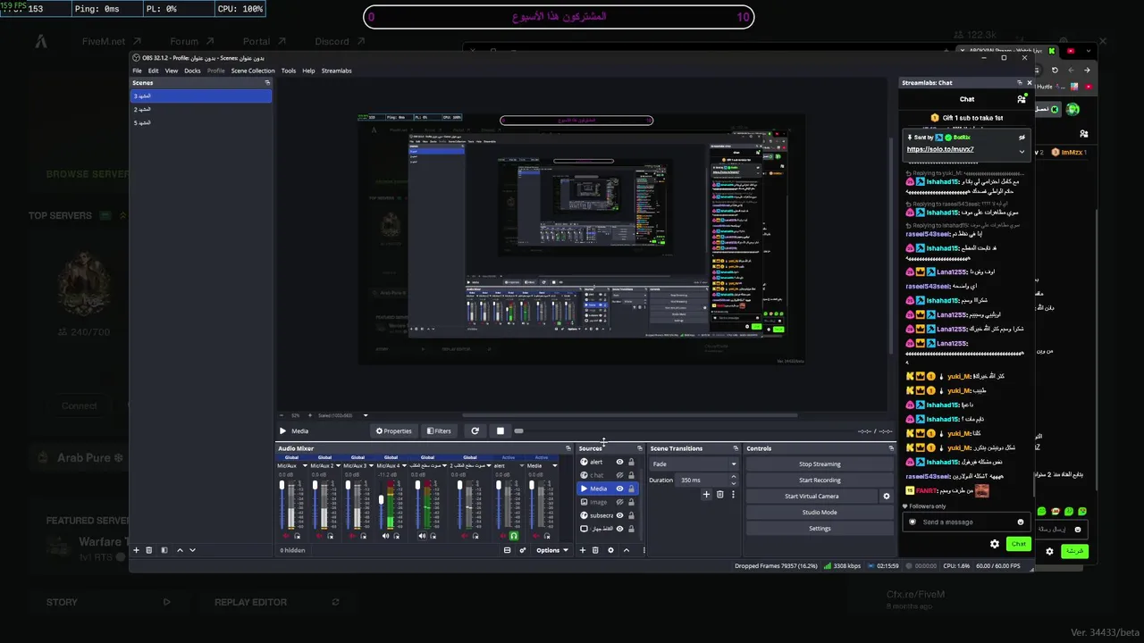Move selected source up

click(x=626, y=550)
